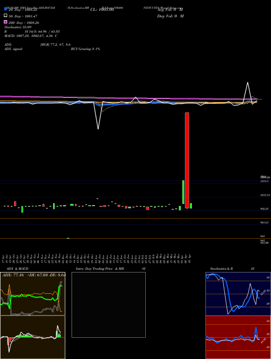Click the dark red RSI chart panel
The image size is (271, 359).
(x=238, y=337)
